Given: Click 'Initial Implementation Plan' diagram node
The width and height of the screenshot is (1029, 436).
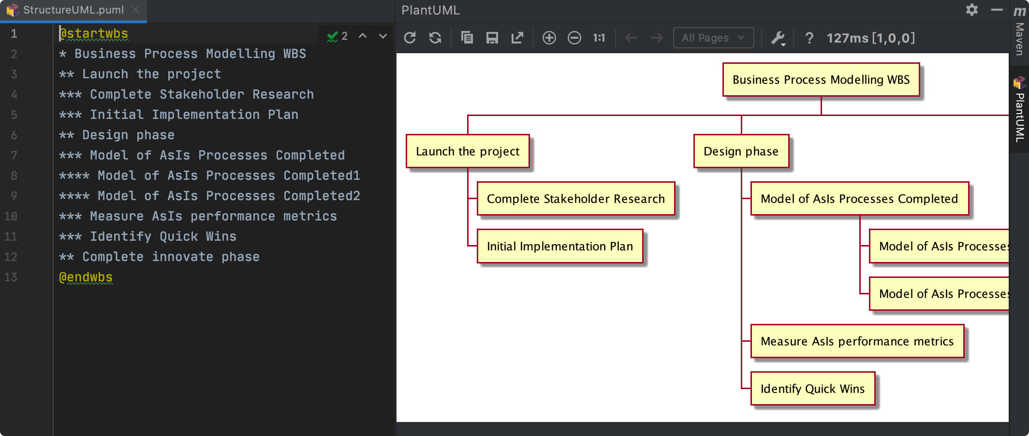Looking at the screenshot, I should tap(560, 246).
